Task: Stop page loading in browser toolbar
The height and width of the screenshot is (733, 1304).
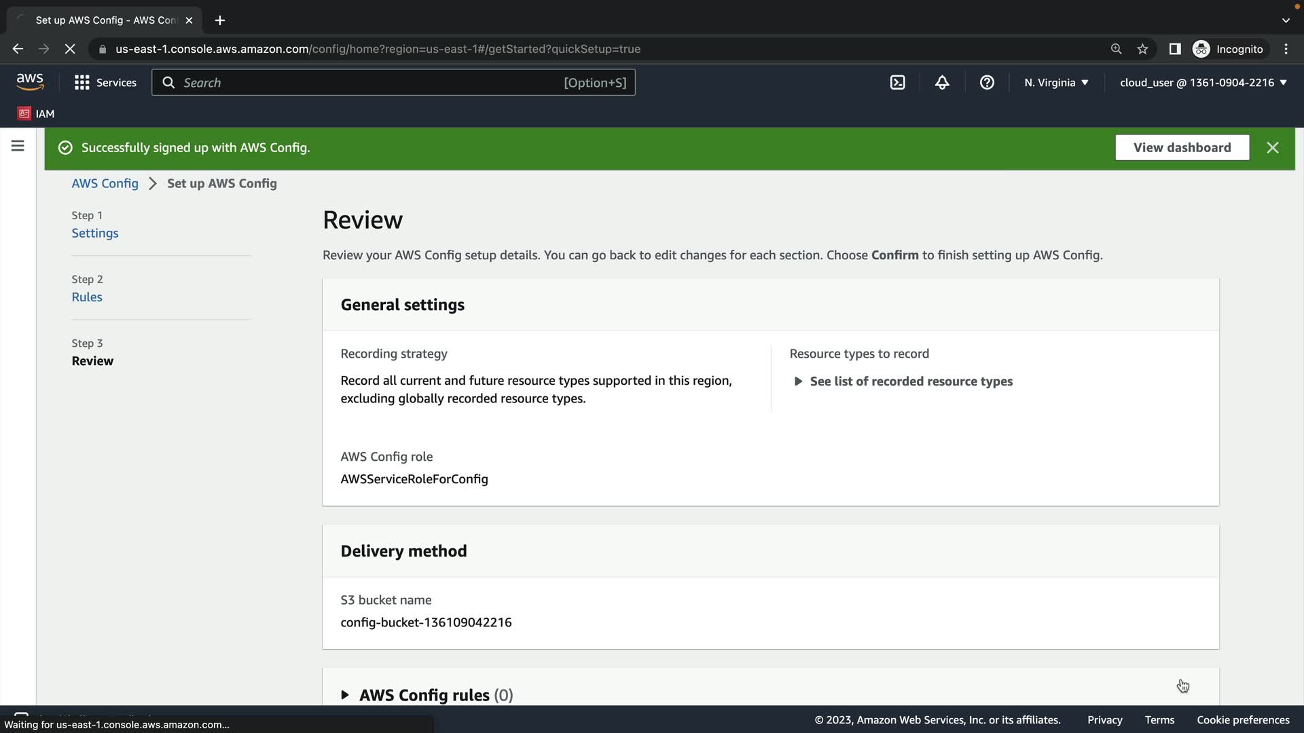Action: (x=69, y=49)
